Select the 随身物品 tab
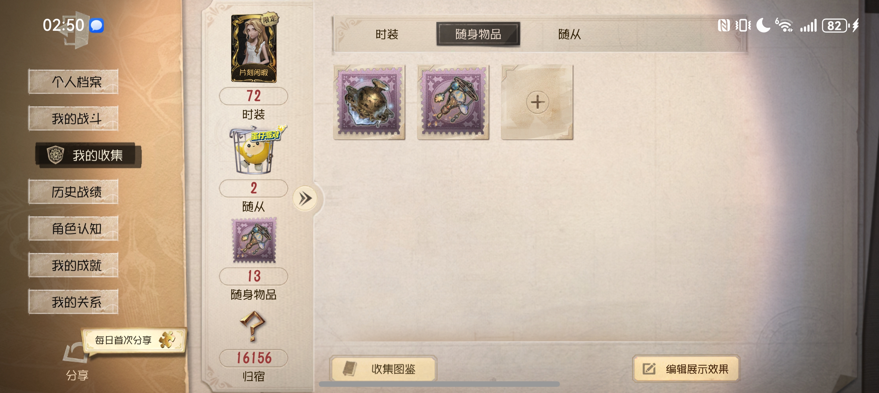The height and width of the screenshot is (393, 879). point(478,34)
